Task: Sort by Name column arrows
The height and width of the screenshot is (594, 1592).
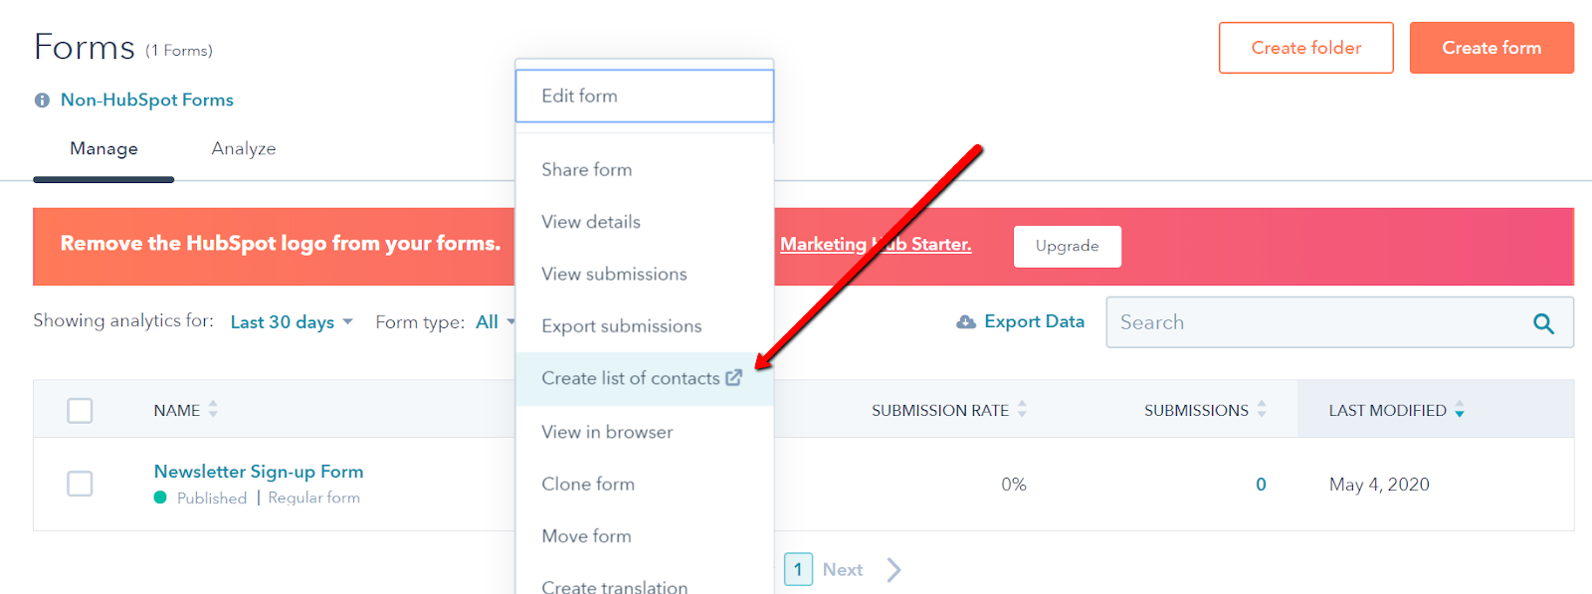Action: (213, 410)
